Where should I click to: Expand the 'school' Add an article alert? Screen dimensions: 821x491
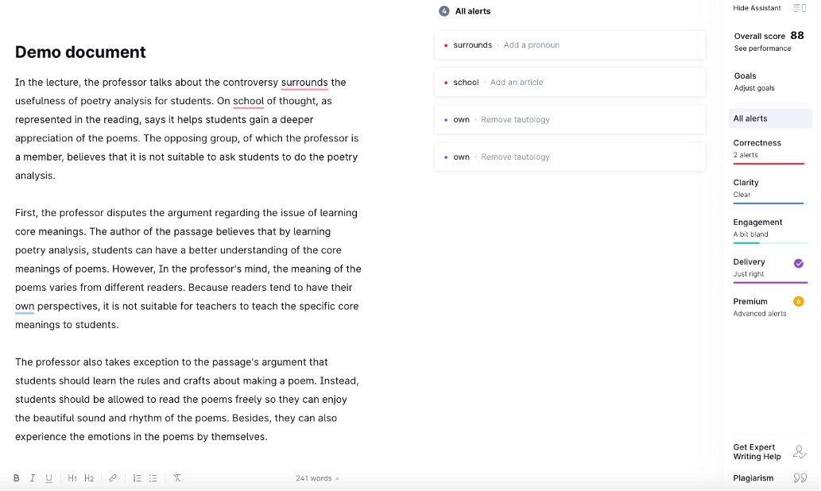click(570, 82)
